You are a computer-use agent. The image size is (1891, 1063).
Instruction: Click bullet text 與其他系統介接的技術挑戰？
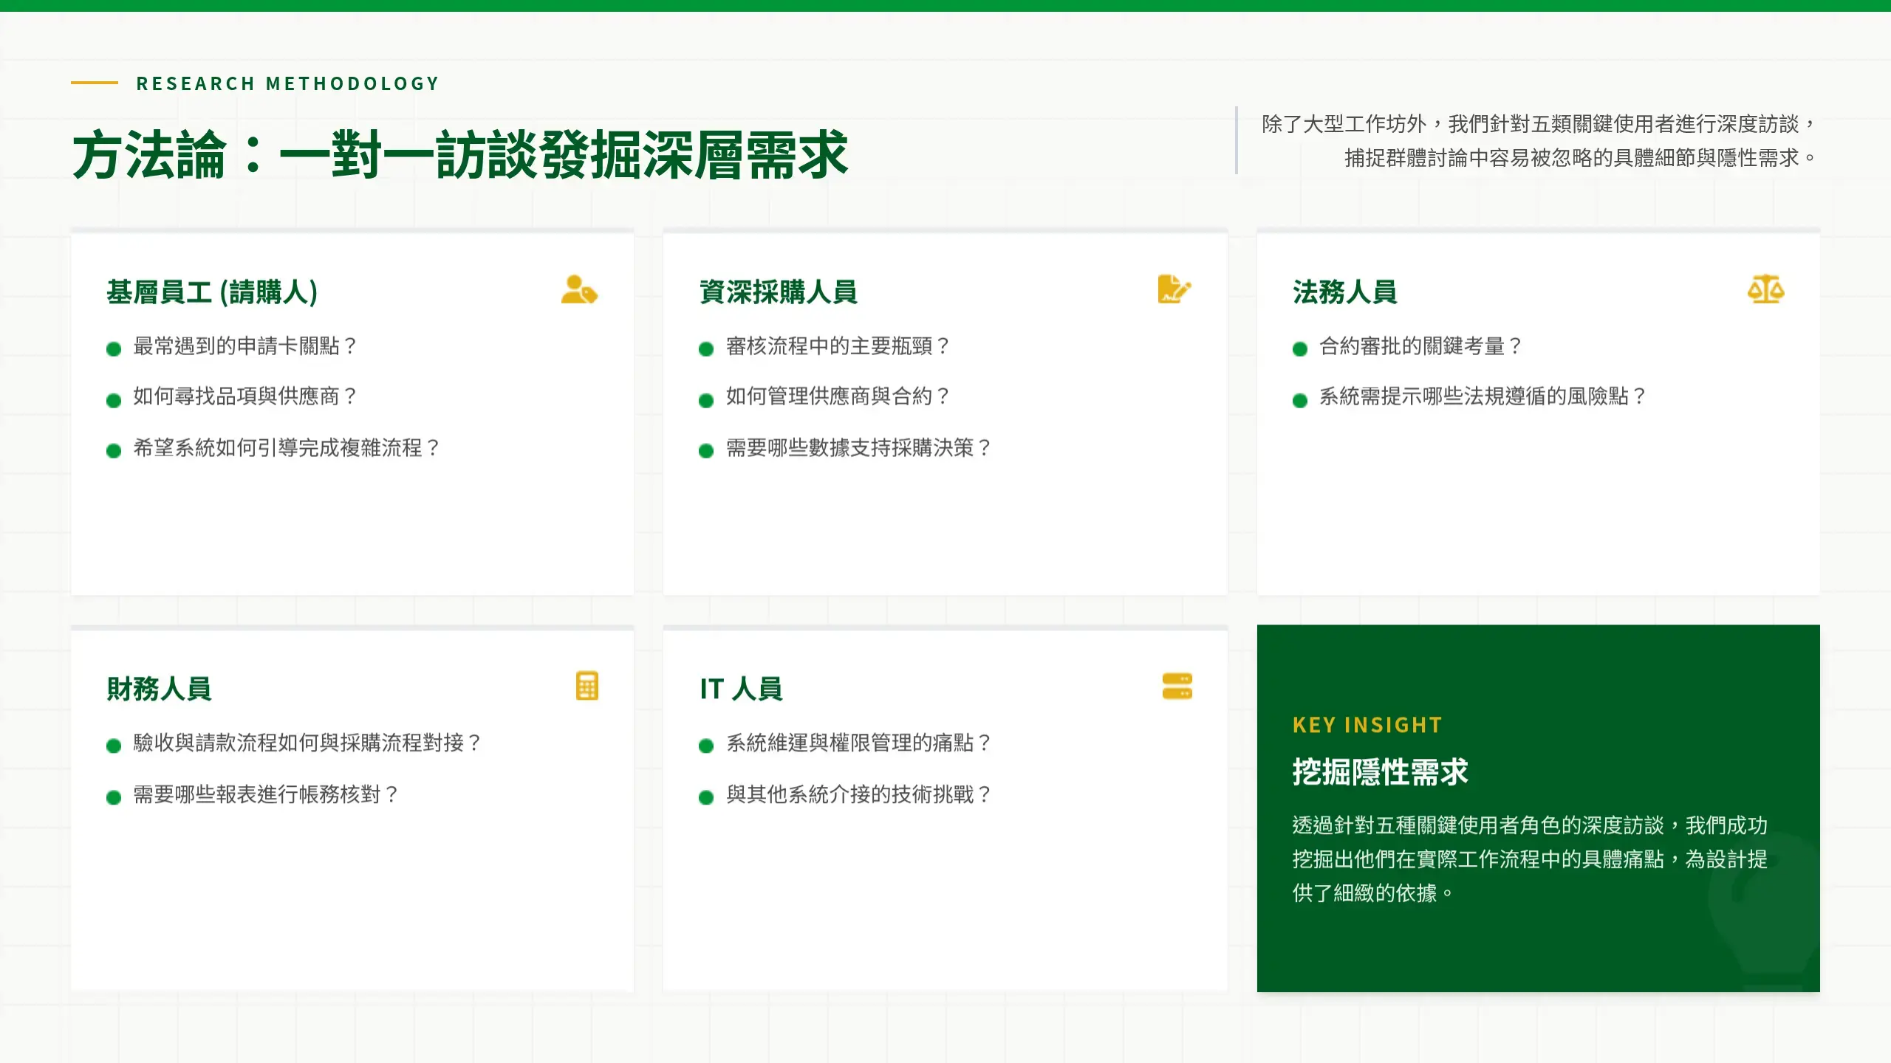tap(858, 795)
